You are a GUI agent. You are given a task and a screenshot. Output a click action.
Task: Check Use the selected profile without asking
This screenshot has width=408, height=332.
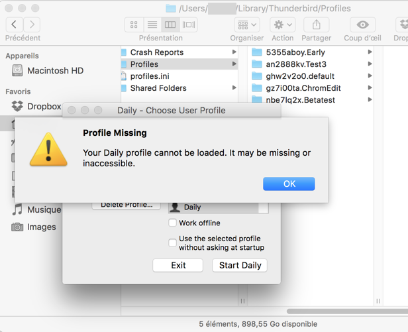[x=172, y=243]
